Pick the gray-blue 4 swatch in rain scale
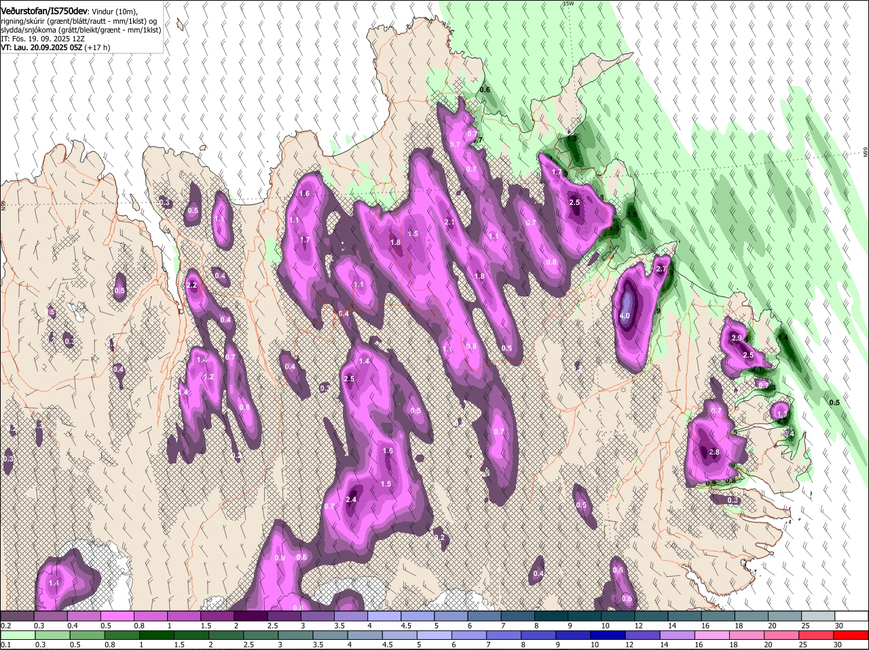 pos(365,635)
